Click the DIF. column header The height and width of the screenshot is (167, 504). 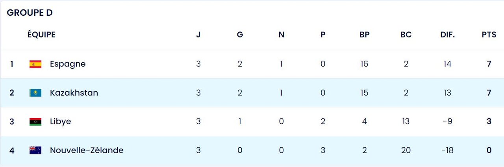pos(447,35)
